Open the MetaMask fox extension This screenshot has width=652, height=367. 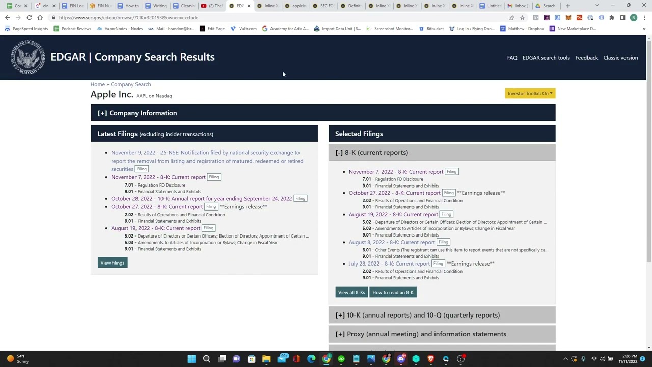(x=568, y=18)
